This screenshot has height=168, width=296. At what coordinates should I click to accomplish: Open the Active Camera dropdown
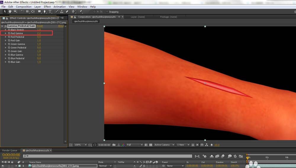coord(164,145)
